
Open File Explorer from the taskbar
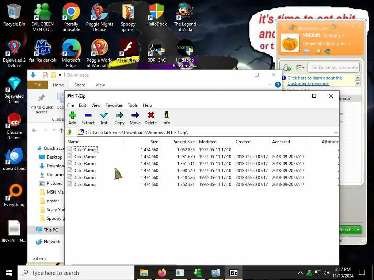[144, 273]
